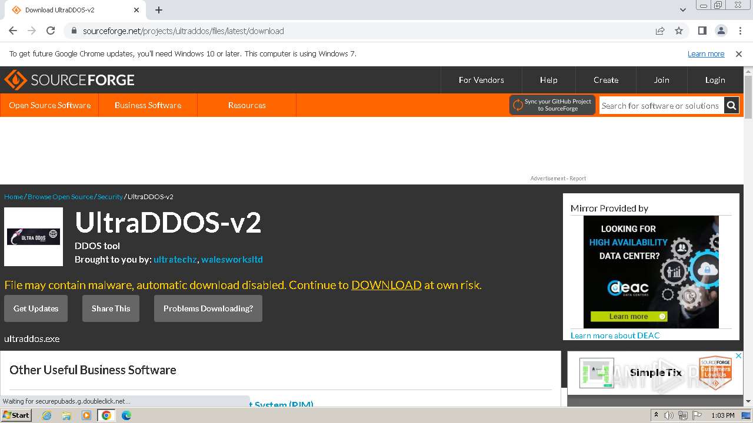This screenshot has height=423, width=753.
Task: Click the Login menu item
Action: 715,80
